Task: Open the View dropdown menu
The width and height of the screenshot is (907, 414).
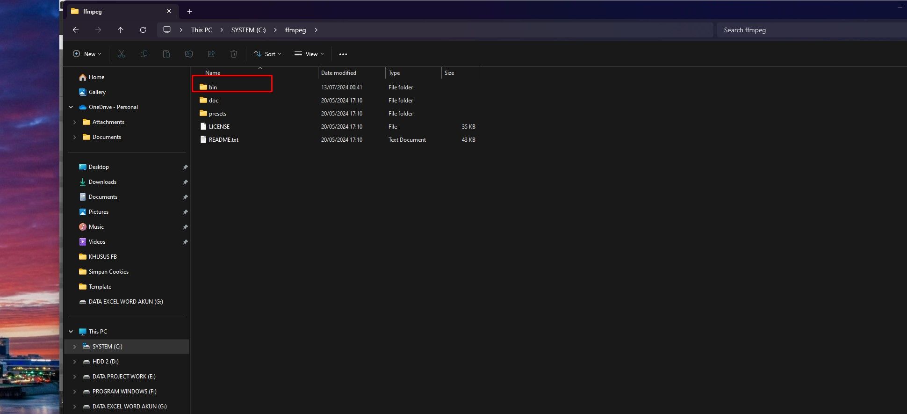Action: tap(309, 54)
